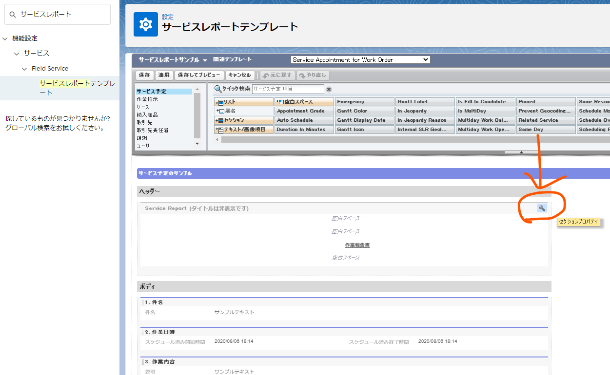Select the 空白スペース palette element

coord(304,102)
